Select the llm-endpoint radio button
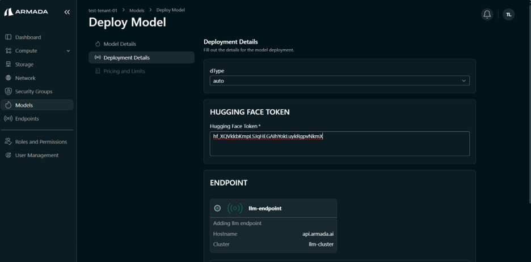The height and width of the screenshot is (262, 531). click(217, 208)
